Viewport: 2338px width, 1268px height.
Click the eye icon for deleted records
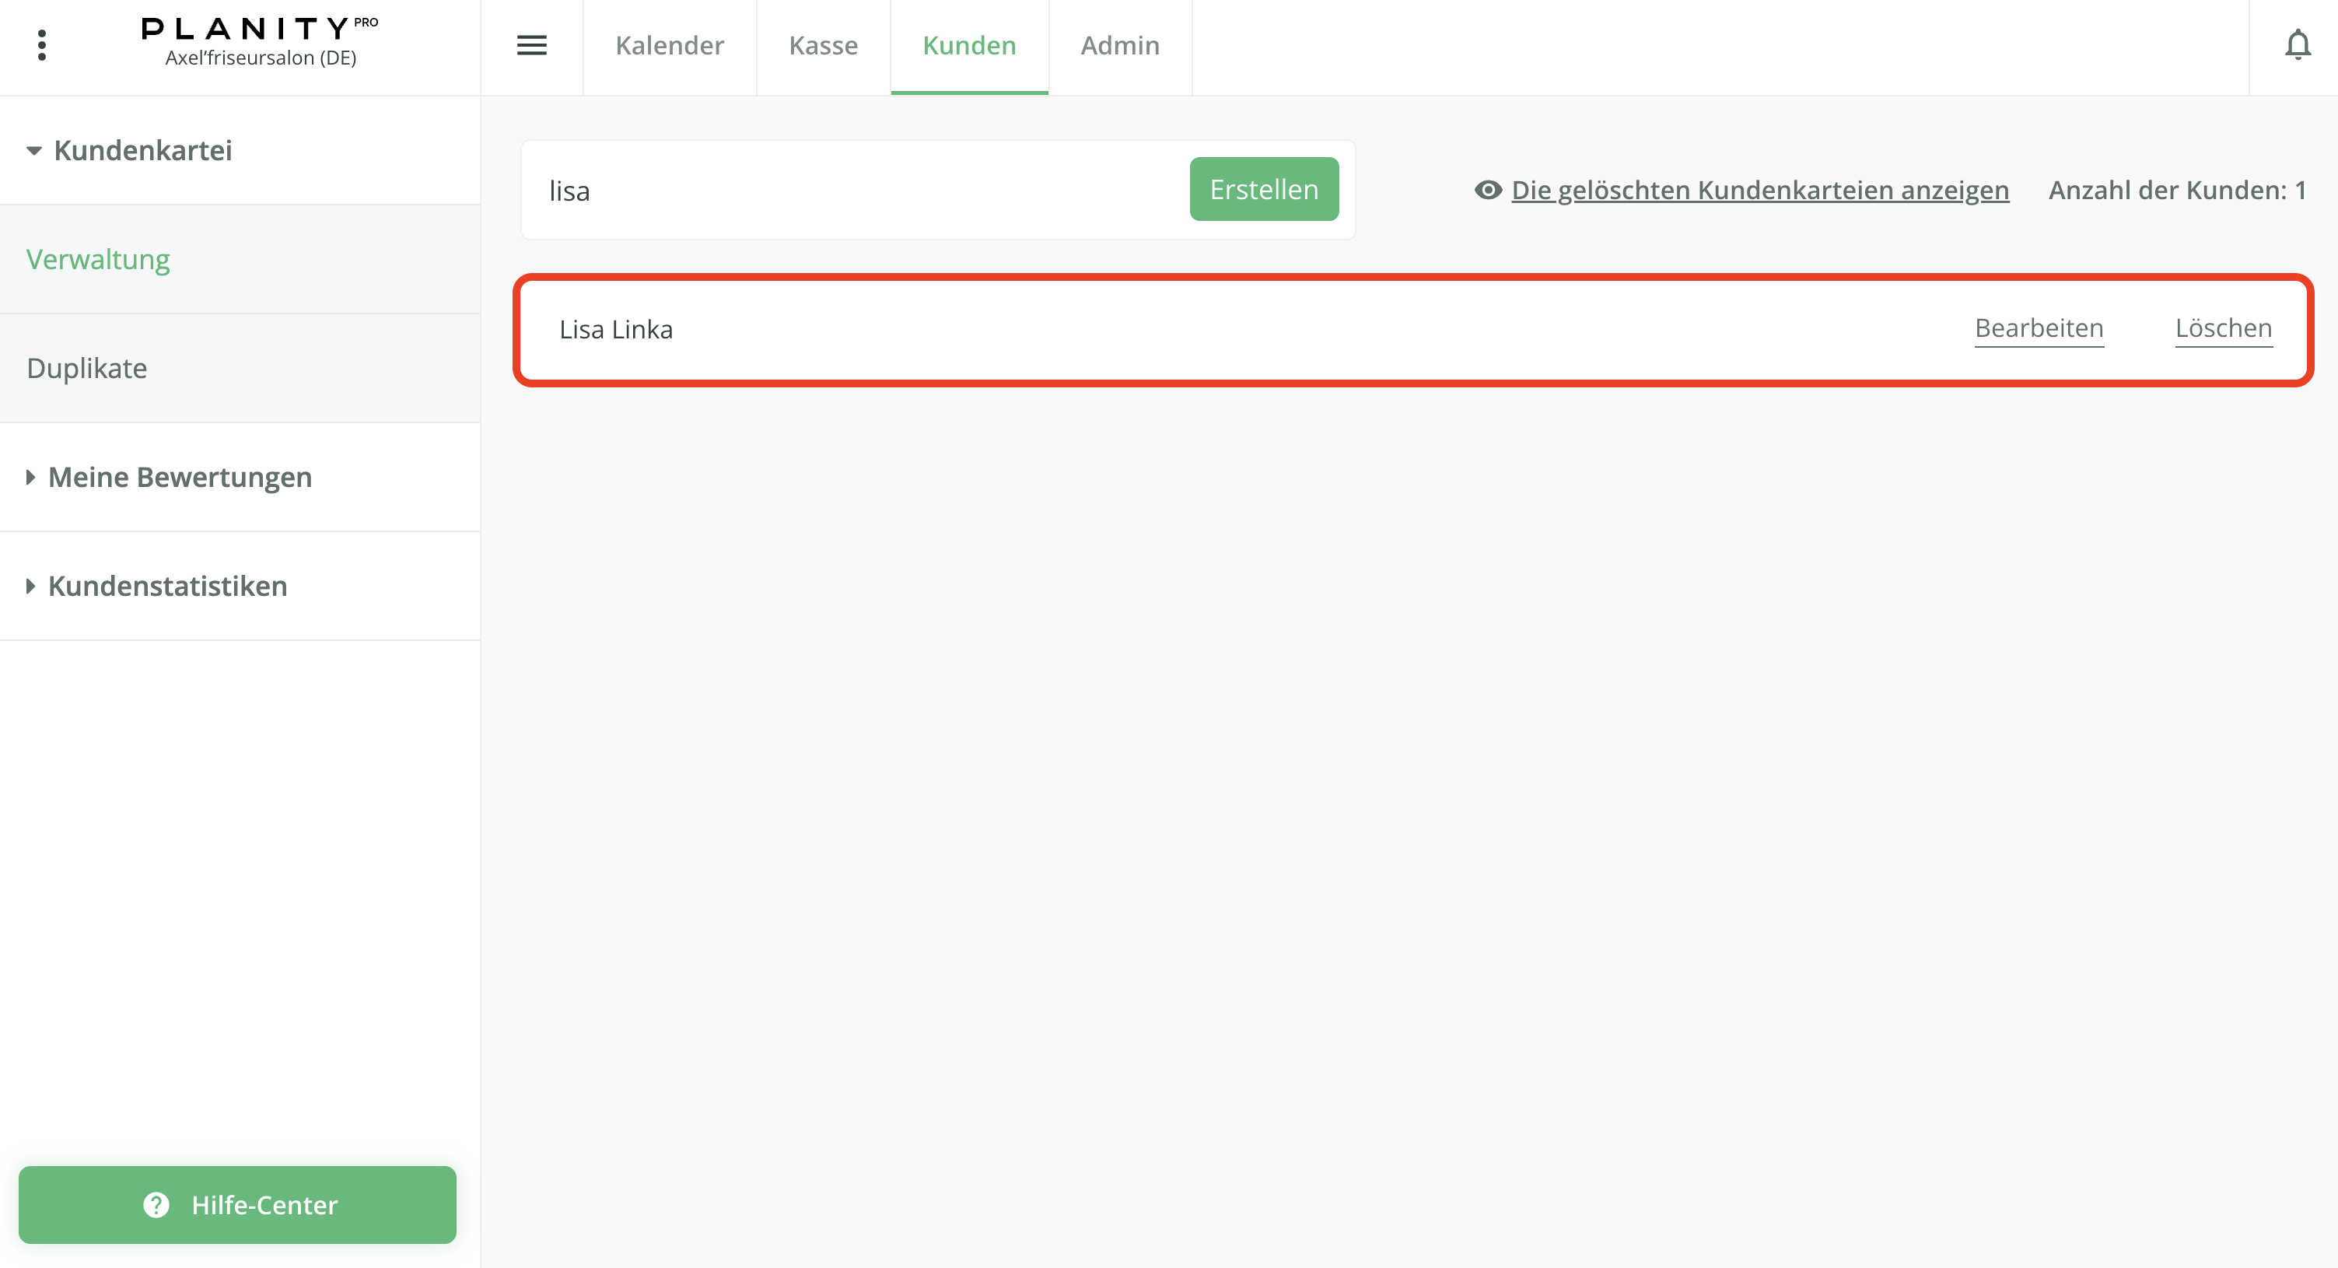1488,190
